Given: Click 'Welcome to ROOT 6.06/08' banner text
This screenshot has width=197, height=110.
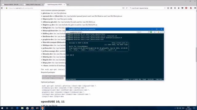Looking at the screenshot, I should [x=78, y=43].
